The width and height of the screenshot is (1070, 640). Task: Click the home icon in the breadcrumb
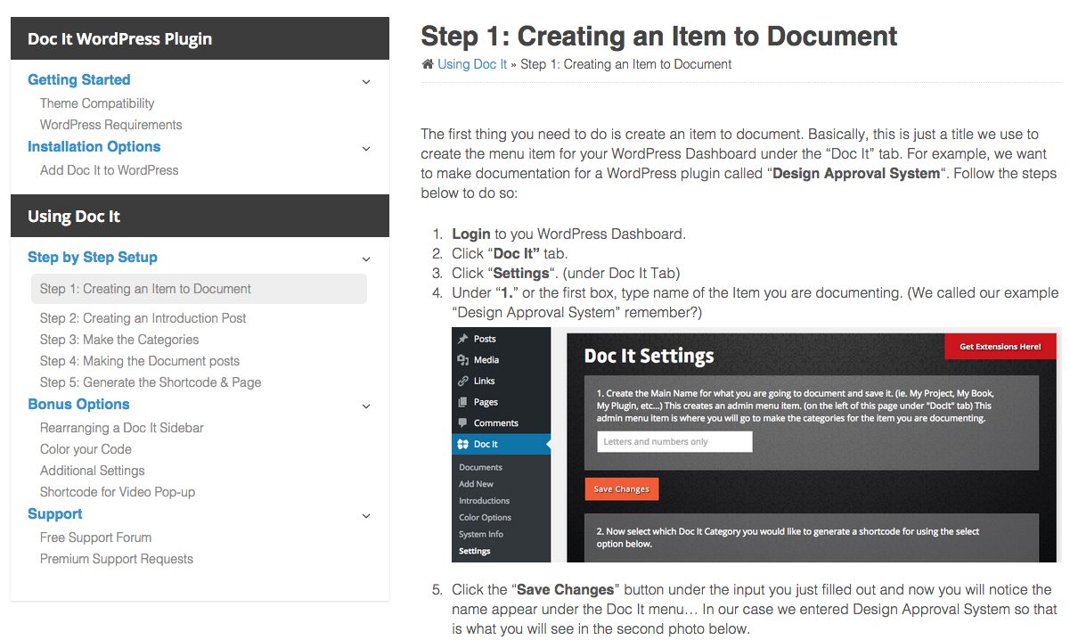428,64
